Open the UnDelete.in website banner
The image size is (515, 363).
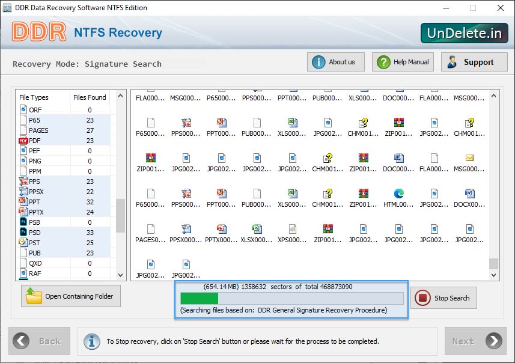point(464,33)
